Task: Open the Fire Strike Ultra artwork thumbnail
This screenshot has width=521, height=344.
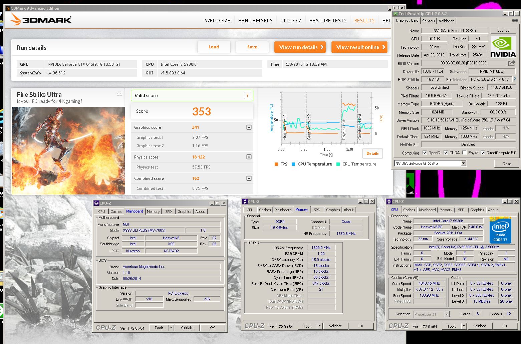Action: 68,150
